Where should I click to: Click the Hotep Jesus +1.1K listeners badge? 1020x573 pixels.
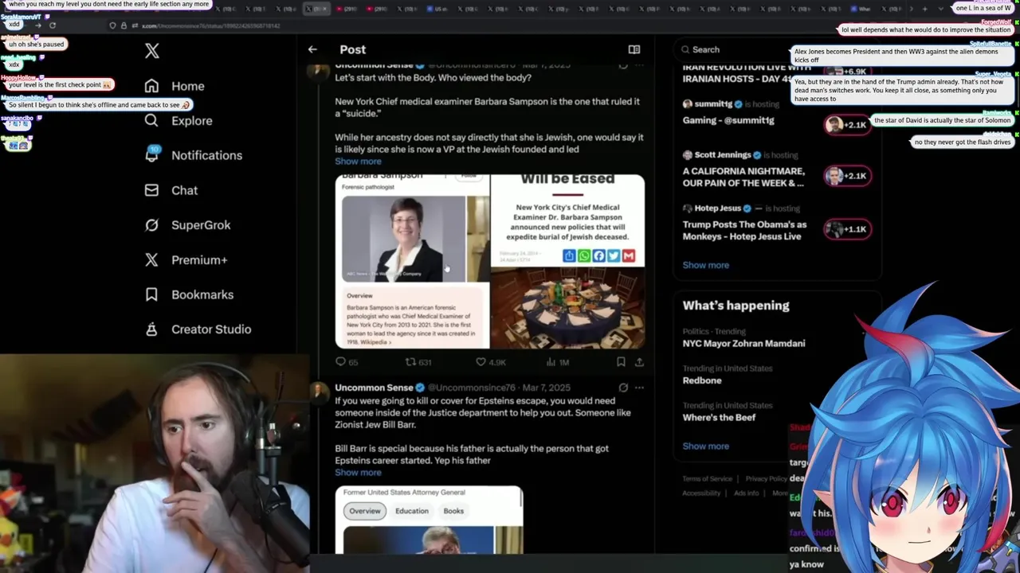(846, 229)
